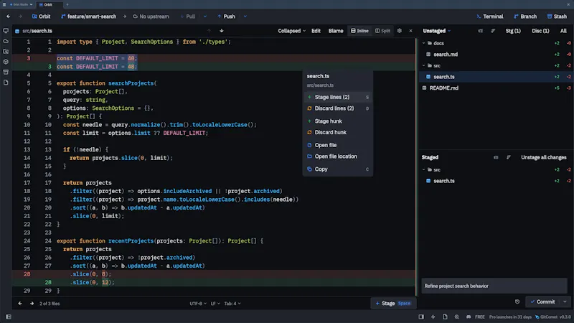
Task: Click the Disc (1) button
Action: [x=540, y=31]
